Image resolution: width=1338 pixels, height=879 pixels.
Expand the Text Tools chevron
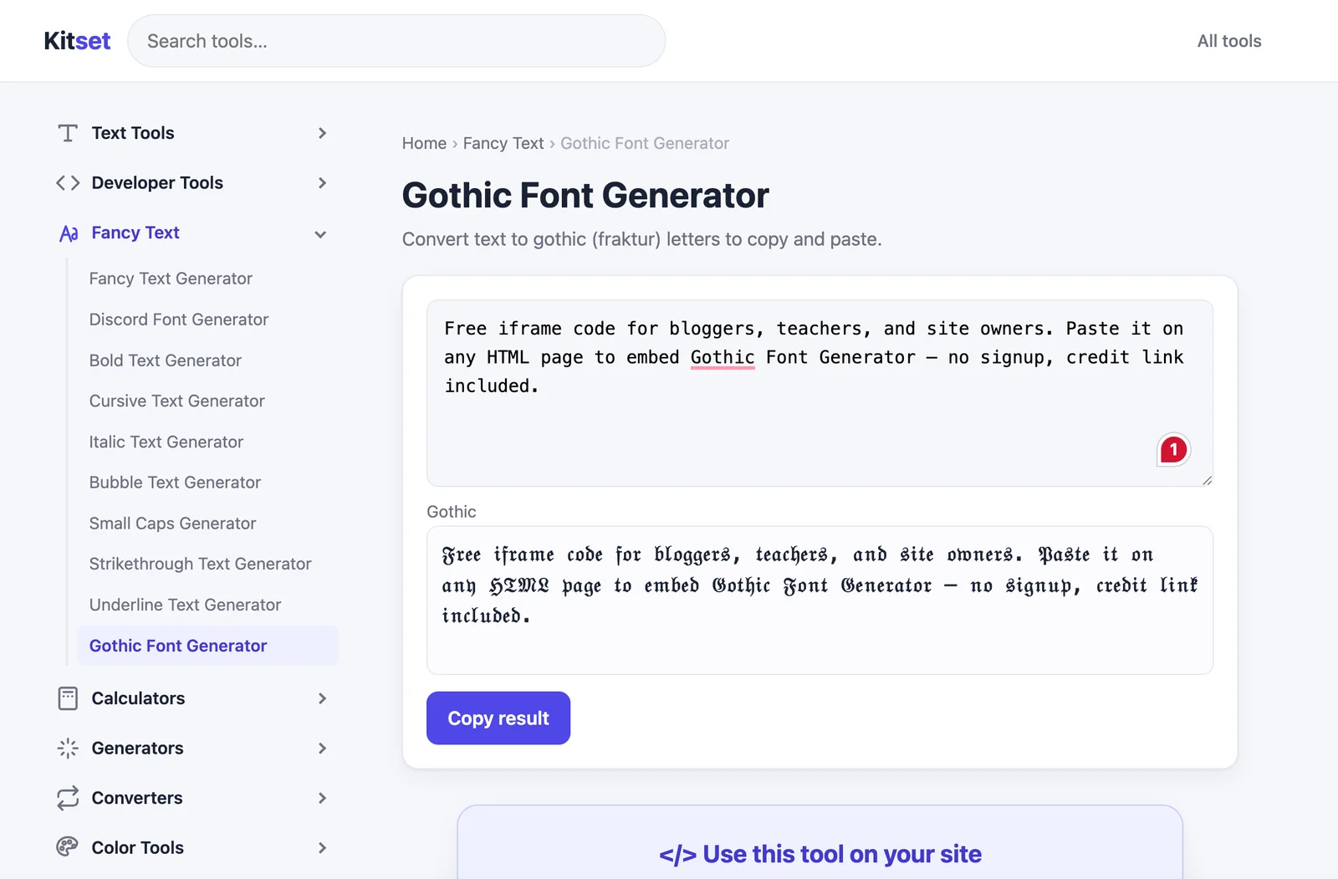point(322,133)
